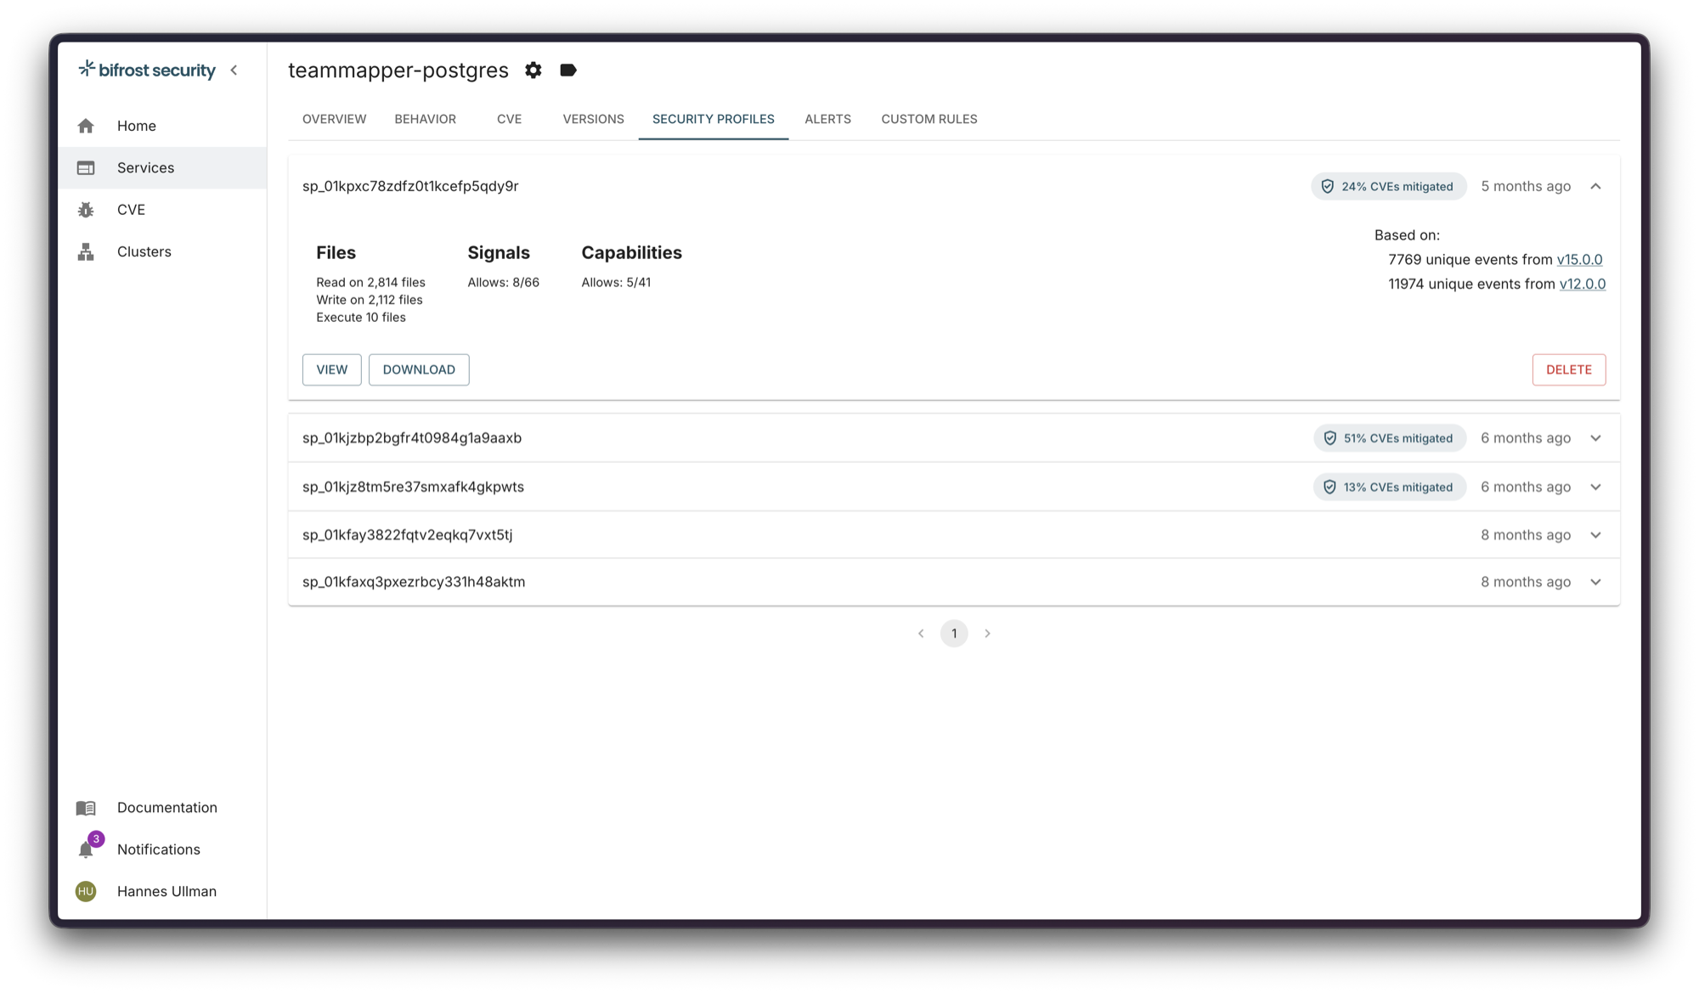
Task: Go to previous page arrow
Action: 921,634
